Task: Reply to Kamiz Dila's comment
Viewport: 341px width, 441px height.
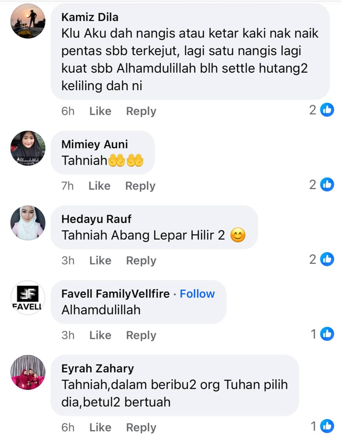Action: 141,111
